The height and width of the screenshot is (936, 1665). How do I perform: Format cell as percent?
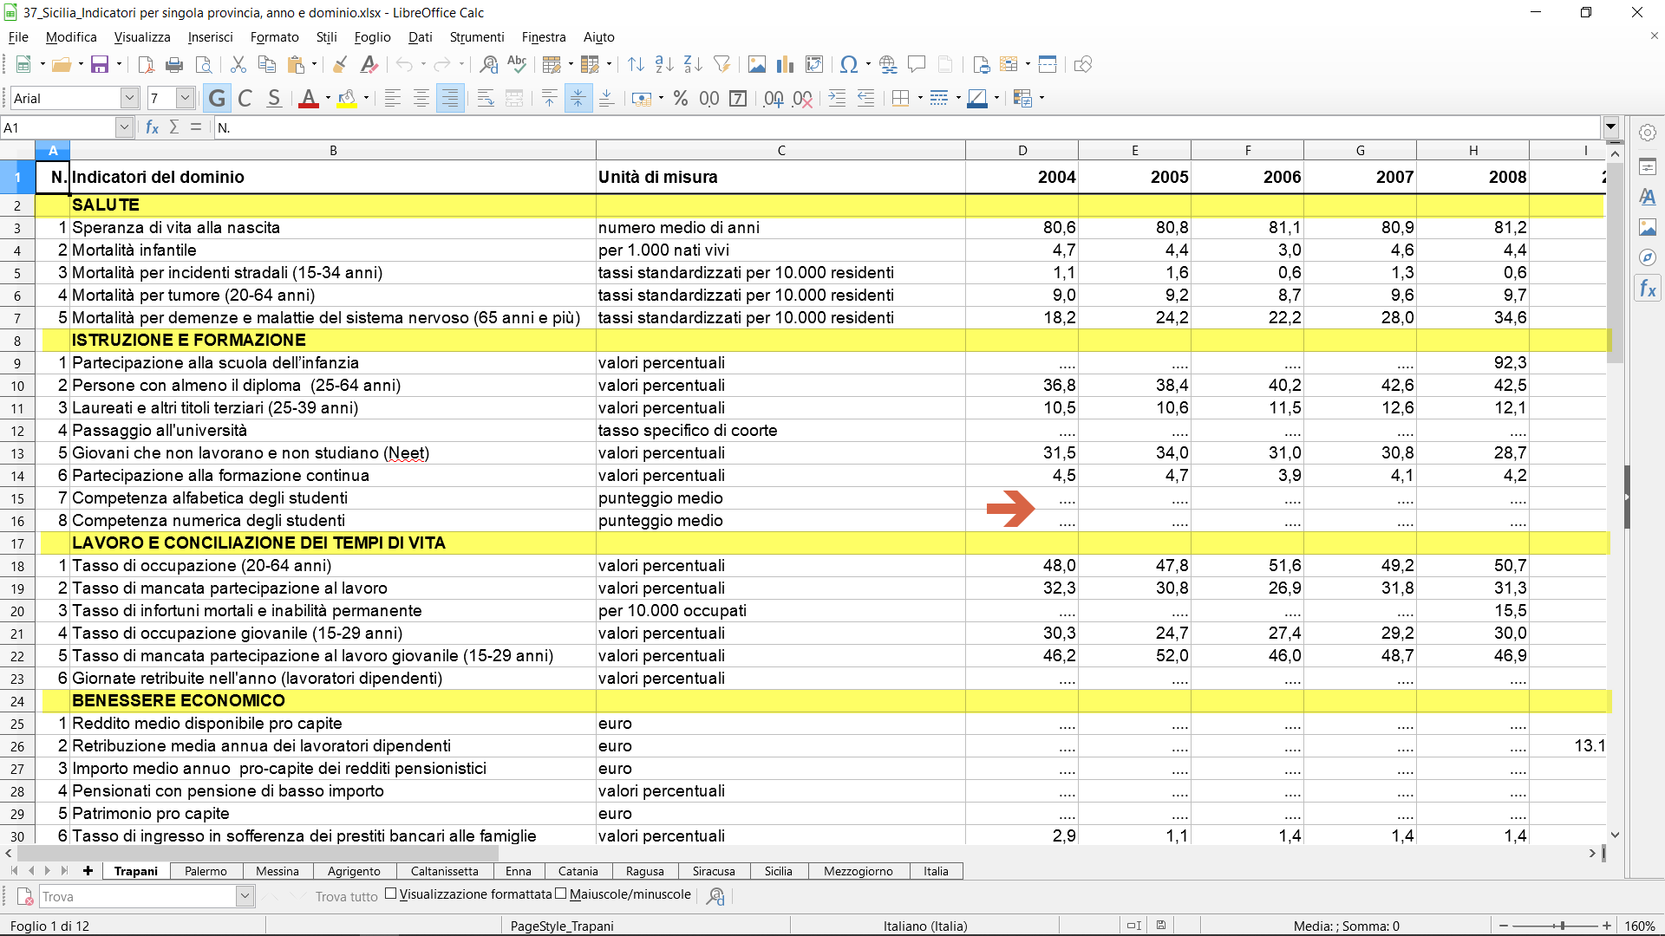(x=681, y=99)
